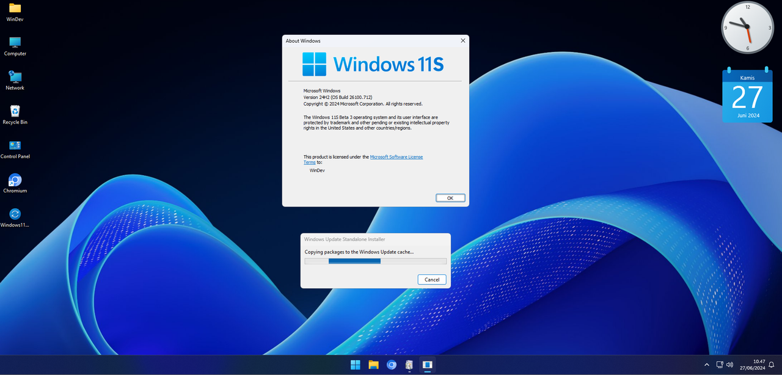Show hidden tray icons chevron
This screenshot has height=375, width=782.
707,365
